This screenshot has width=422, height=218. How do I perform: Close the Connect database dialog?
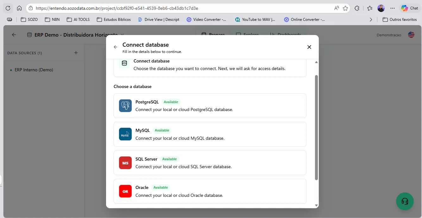[x=309, y=47]
